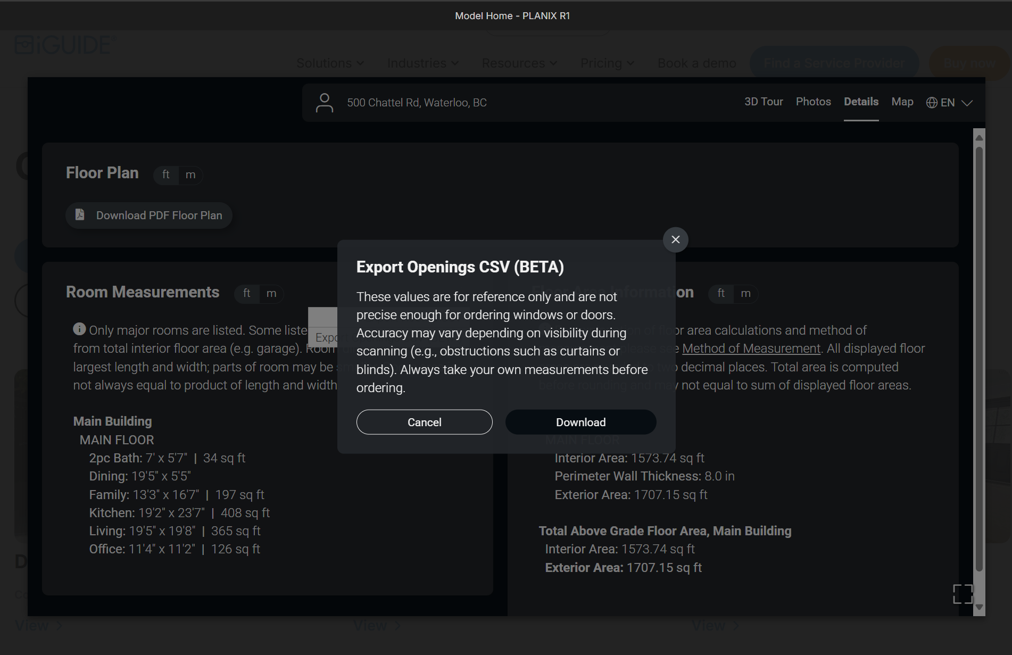
Task: Set Room Measurements units to ft
Action: click(247, 293)
